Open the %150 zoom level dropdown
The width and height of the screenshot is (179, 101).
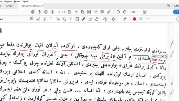(x=135, y=12)
